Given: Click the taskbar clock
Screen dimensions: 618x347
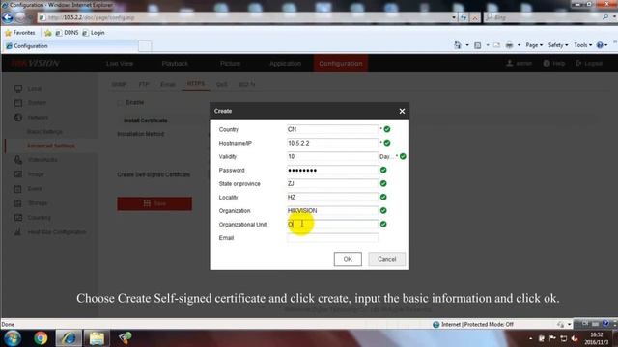Looking at the screenshot, I should point(596,338).
